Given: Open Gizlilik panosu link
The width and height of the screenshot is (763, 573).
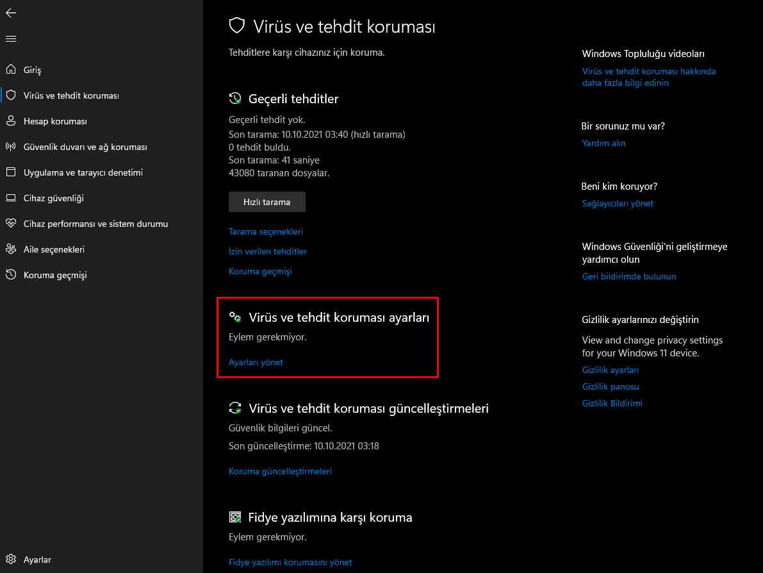Looking at the screenshot, I should pos(611,386).
